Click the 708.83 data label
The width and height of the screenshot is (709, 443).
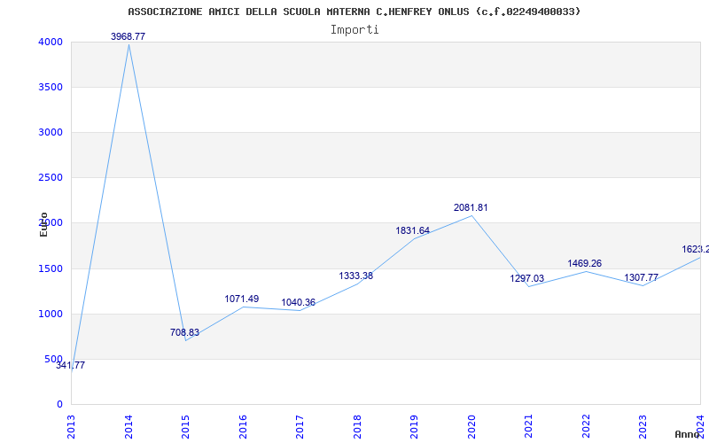tap(184, 333)
